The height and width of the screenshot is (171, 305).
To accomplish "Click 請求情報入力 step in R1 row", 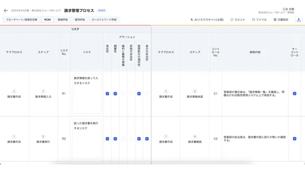I will 43,96.
